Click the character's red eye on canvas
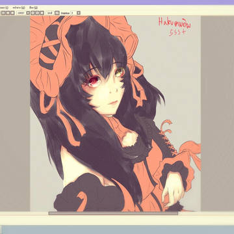 (x=93, y=81)
